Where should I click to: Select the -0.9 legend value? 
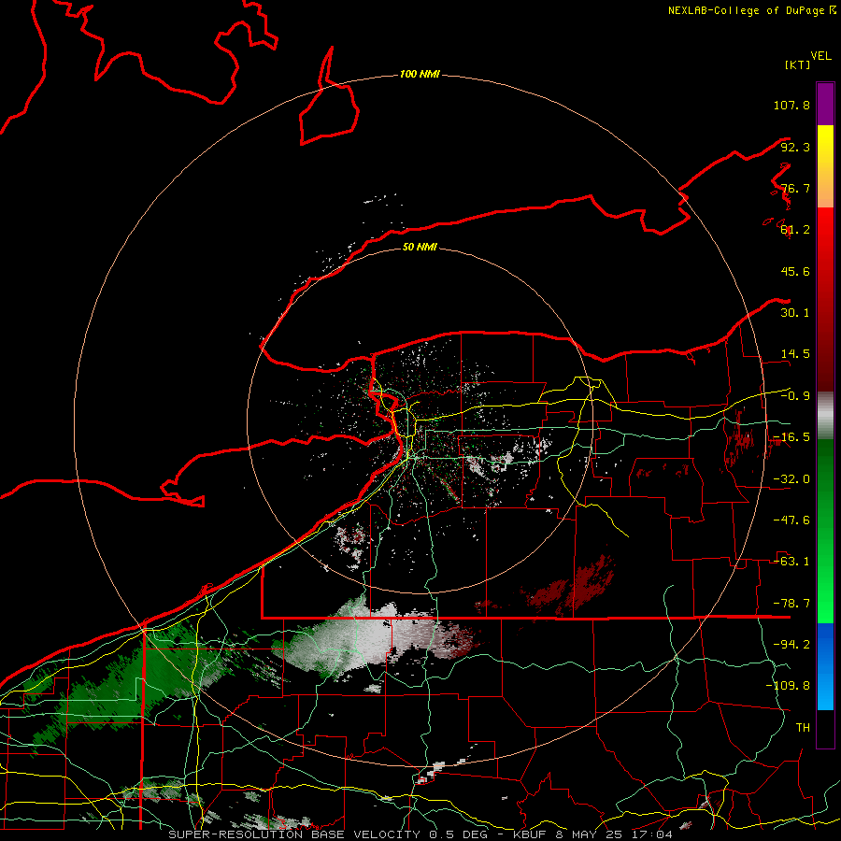pyautogui.click(x=795, y=396)
